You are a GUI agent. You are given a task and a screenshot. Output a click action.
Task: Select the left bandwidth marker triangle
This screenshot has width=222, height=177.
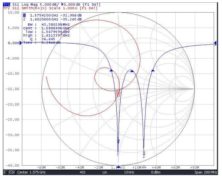(x=111, y=71)
